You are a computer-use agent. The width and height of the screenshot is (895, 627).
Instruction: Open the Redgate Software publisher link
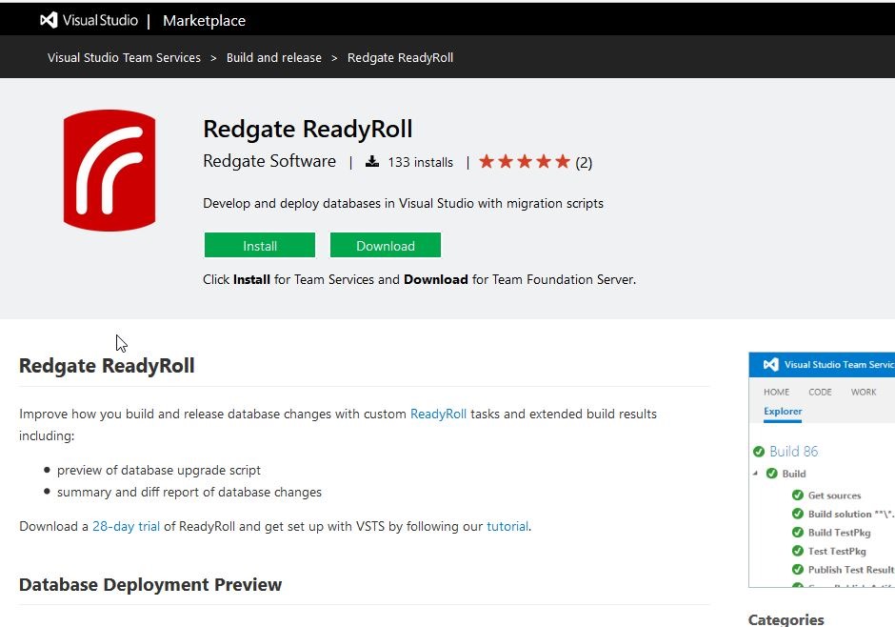pyautogui.click(x=269, y=162)
